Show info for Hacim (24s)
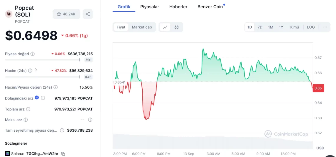 point(30,70)
